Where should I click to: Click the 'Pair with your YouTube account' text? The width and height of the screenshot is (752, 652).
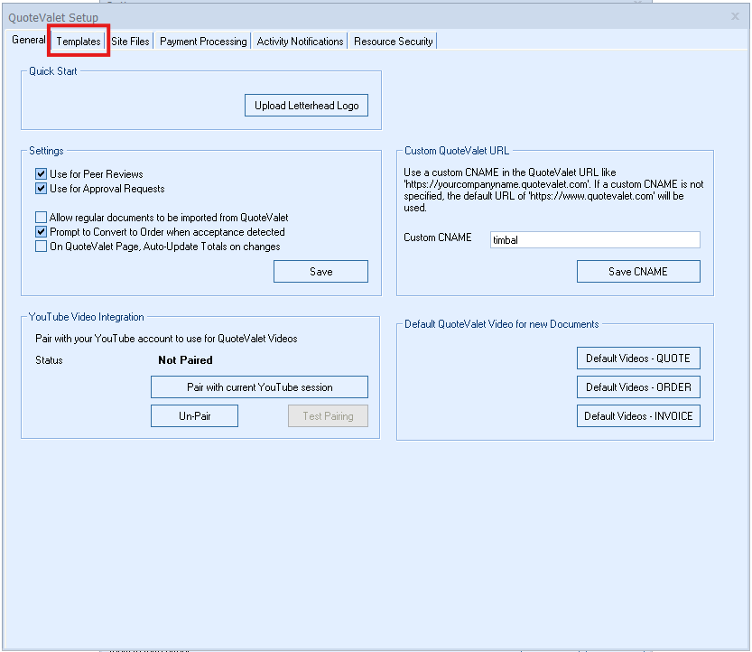pyautogui.click(x=166, y=339)
